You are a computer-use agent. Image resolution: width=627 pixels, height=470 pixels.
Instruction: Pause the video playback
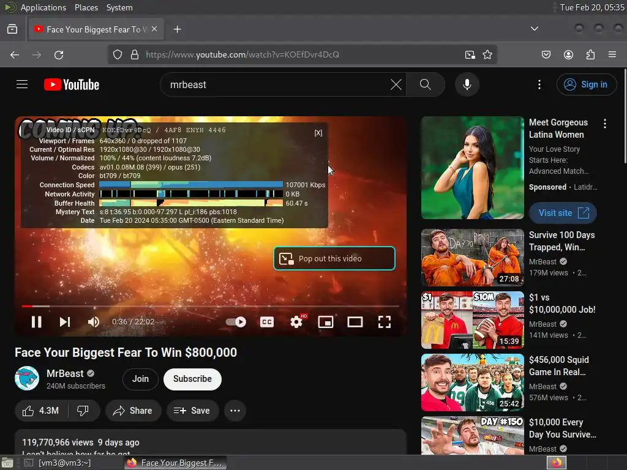point(36,322)
